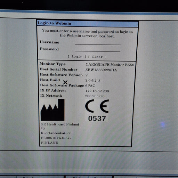The width and height of the screenshot is (178, 178).
Task: Click the Password input field
Action: [x=97, y=49]
